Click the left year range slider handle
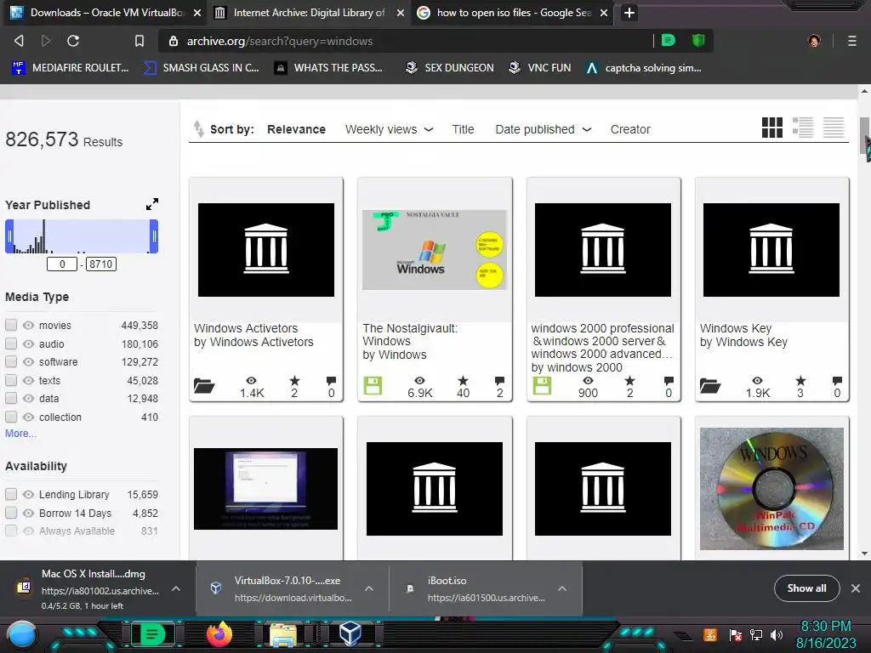This screenshot has height=653, width=871. tap(9, 236)
